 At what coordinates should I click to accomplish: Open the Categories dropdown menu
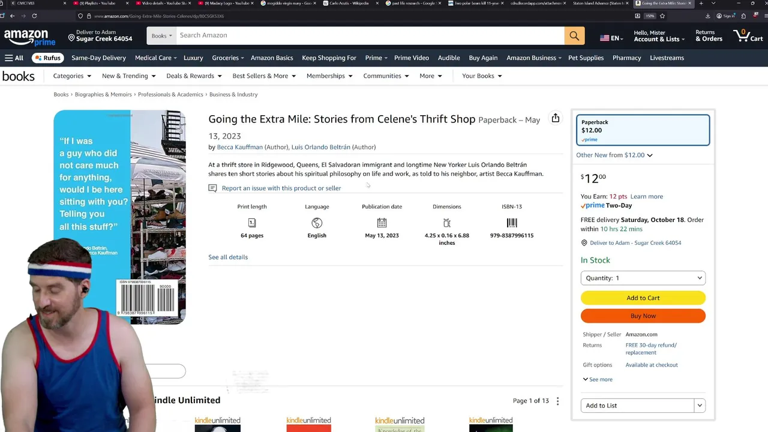tap(72, 76)
